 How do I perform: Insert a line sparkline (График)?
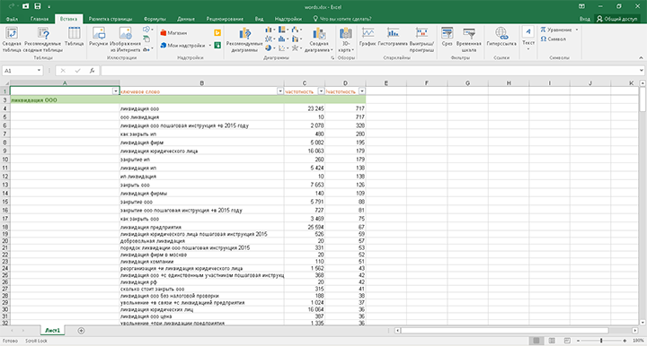click(368, 37)
